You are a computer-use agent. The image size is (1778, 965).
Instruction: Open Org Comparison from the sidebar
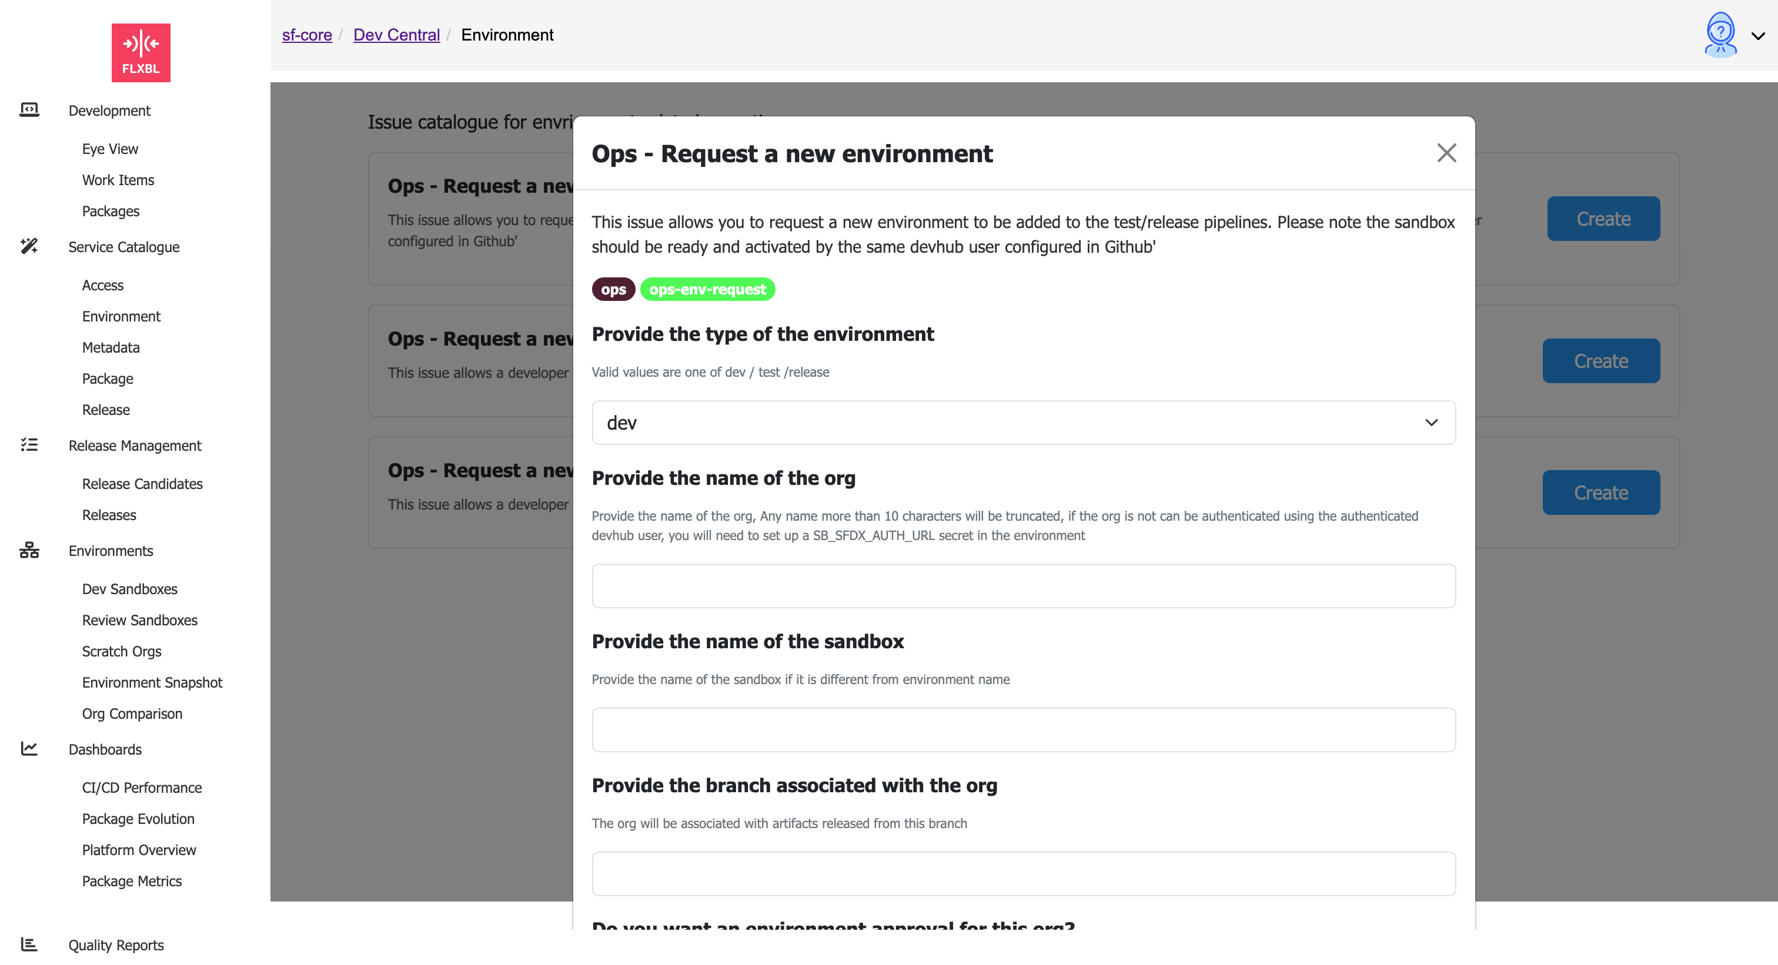pos(132,713)
